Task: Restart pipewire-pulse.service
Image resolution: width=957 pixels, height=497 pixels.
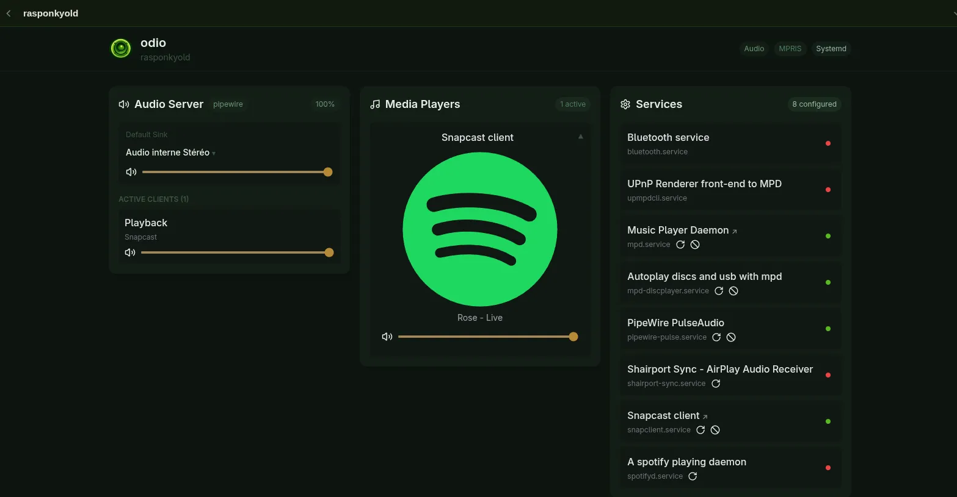Action: [716, 337]
